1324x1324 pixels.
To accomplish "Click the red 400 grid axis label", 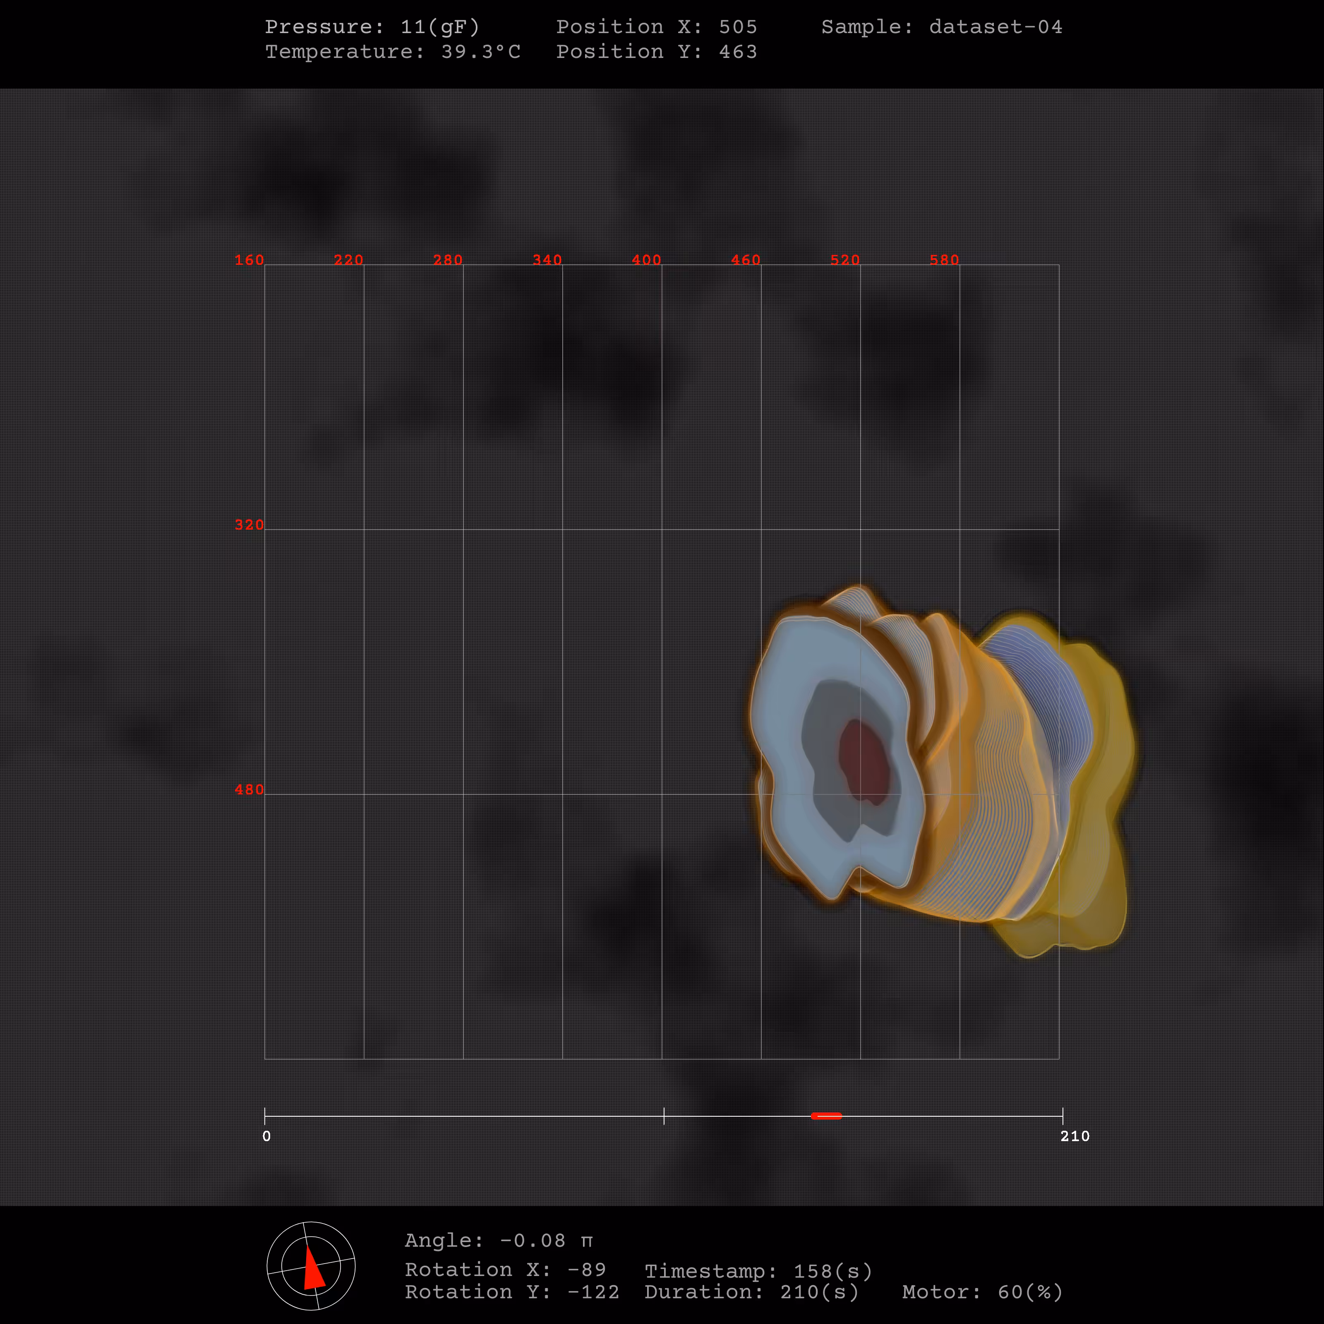I will 646,260.
